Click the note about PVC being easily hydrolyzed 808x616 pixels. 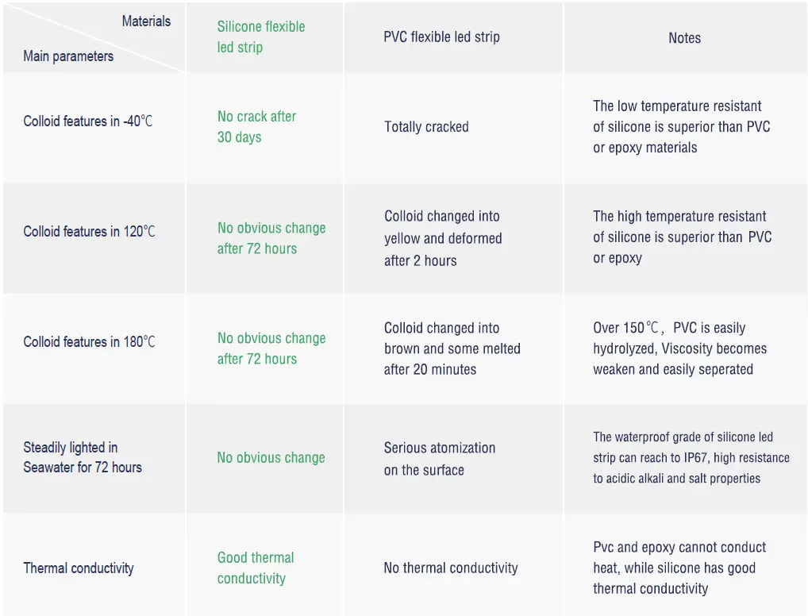click(x=679, y=348)
